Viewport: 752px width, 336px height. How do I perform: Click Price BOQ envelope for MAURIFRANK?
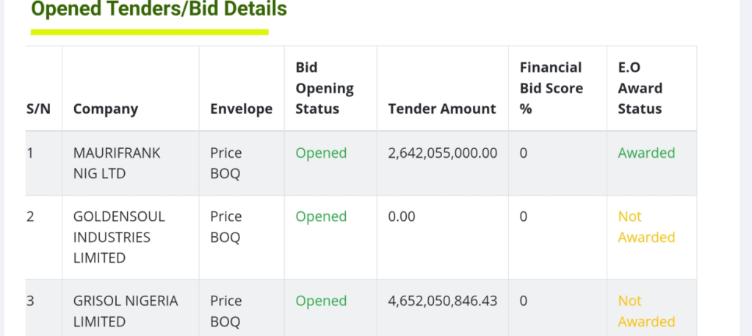[226, 164]
